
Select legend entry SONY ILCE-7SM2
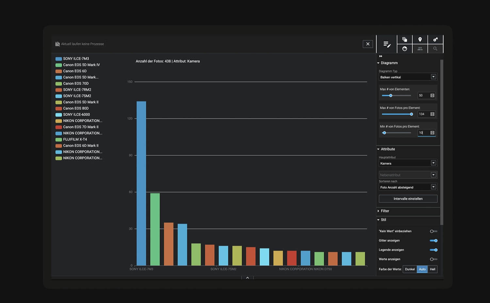pos(77,96)
